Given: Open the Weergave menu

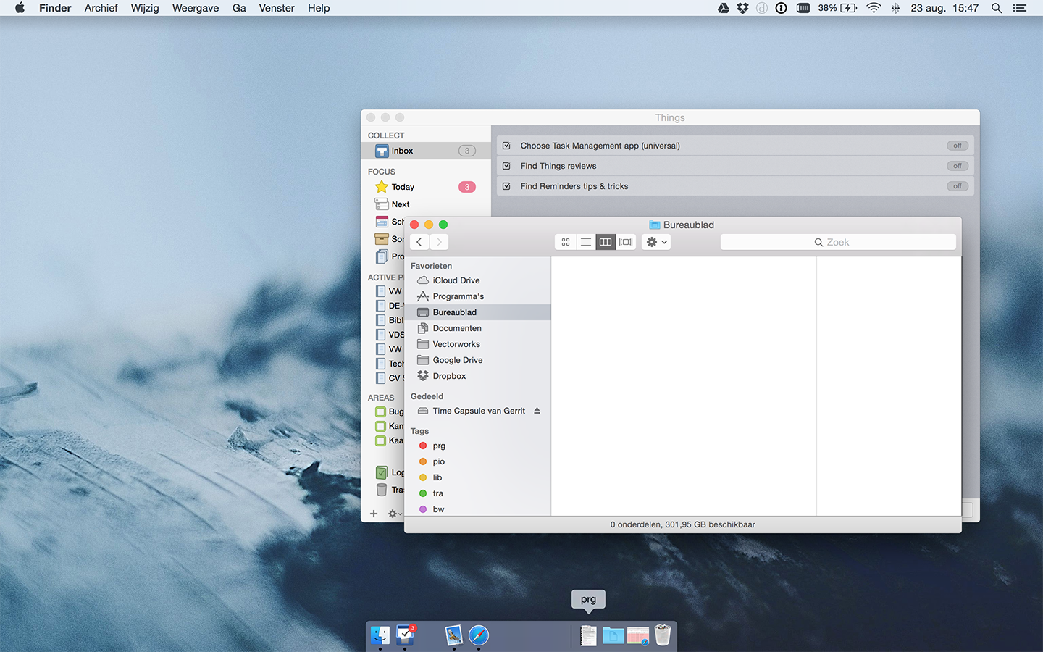Looking at the screenshot, I should point(196,8).
